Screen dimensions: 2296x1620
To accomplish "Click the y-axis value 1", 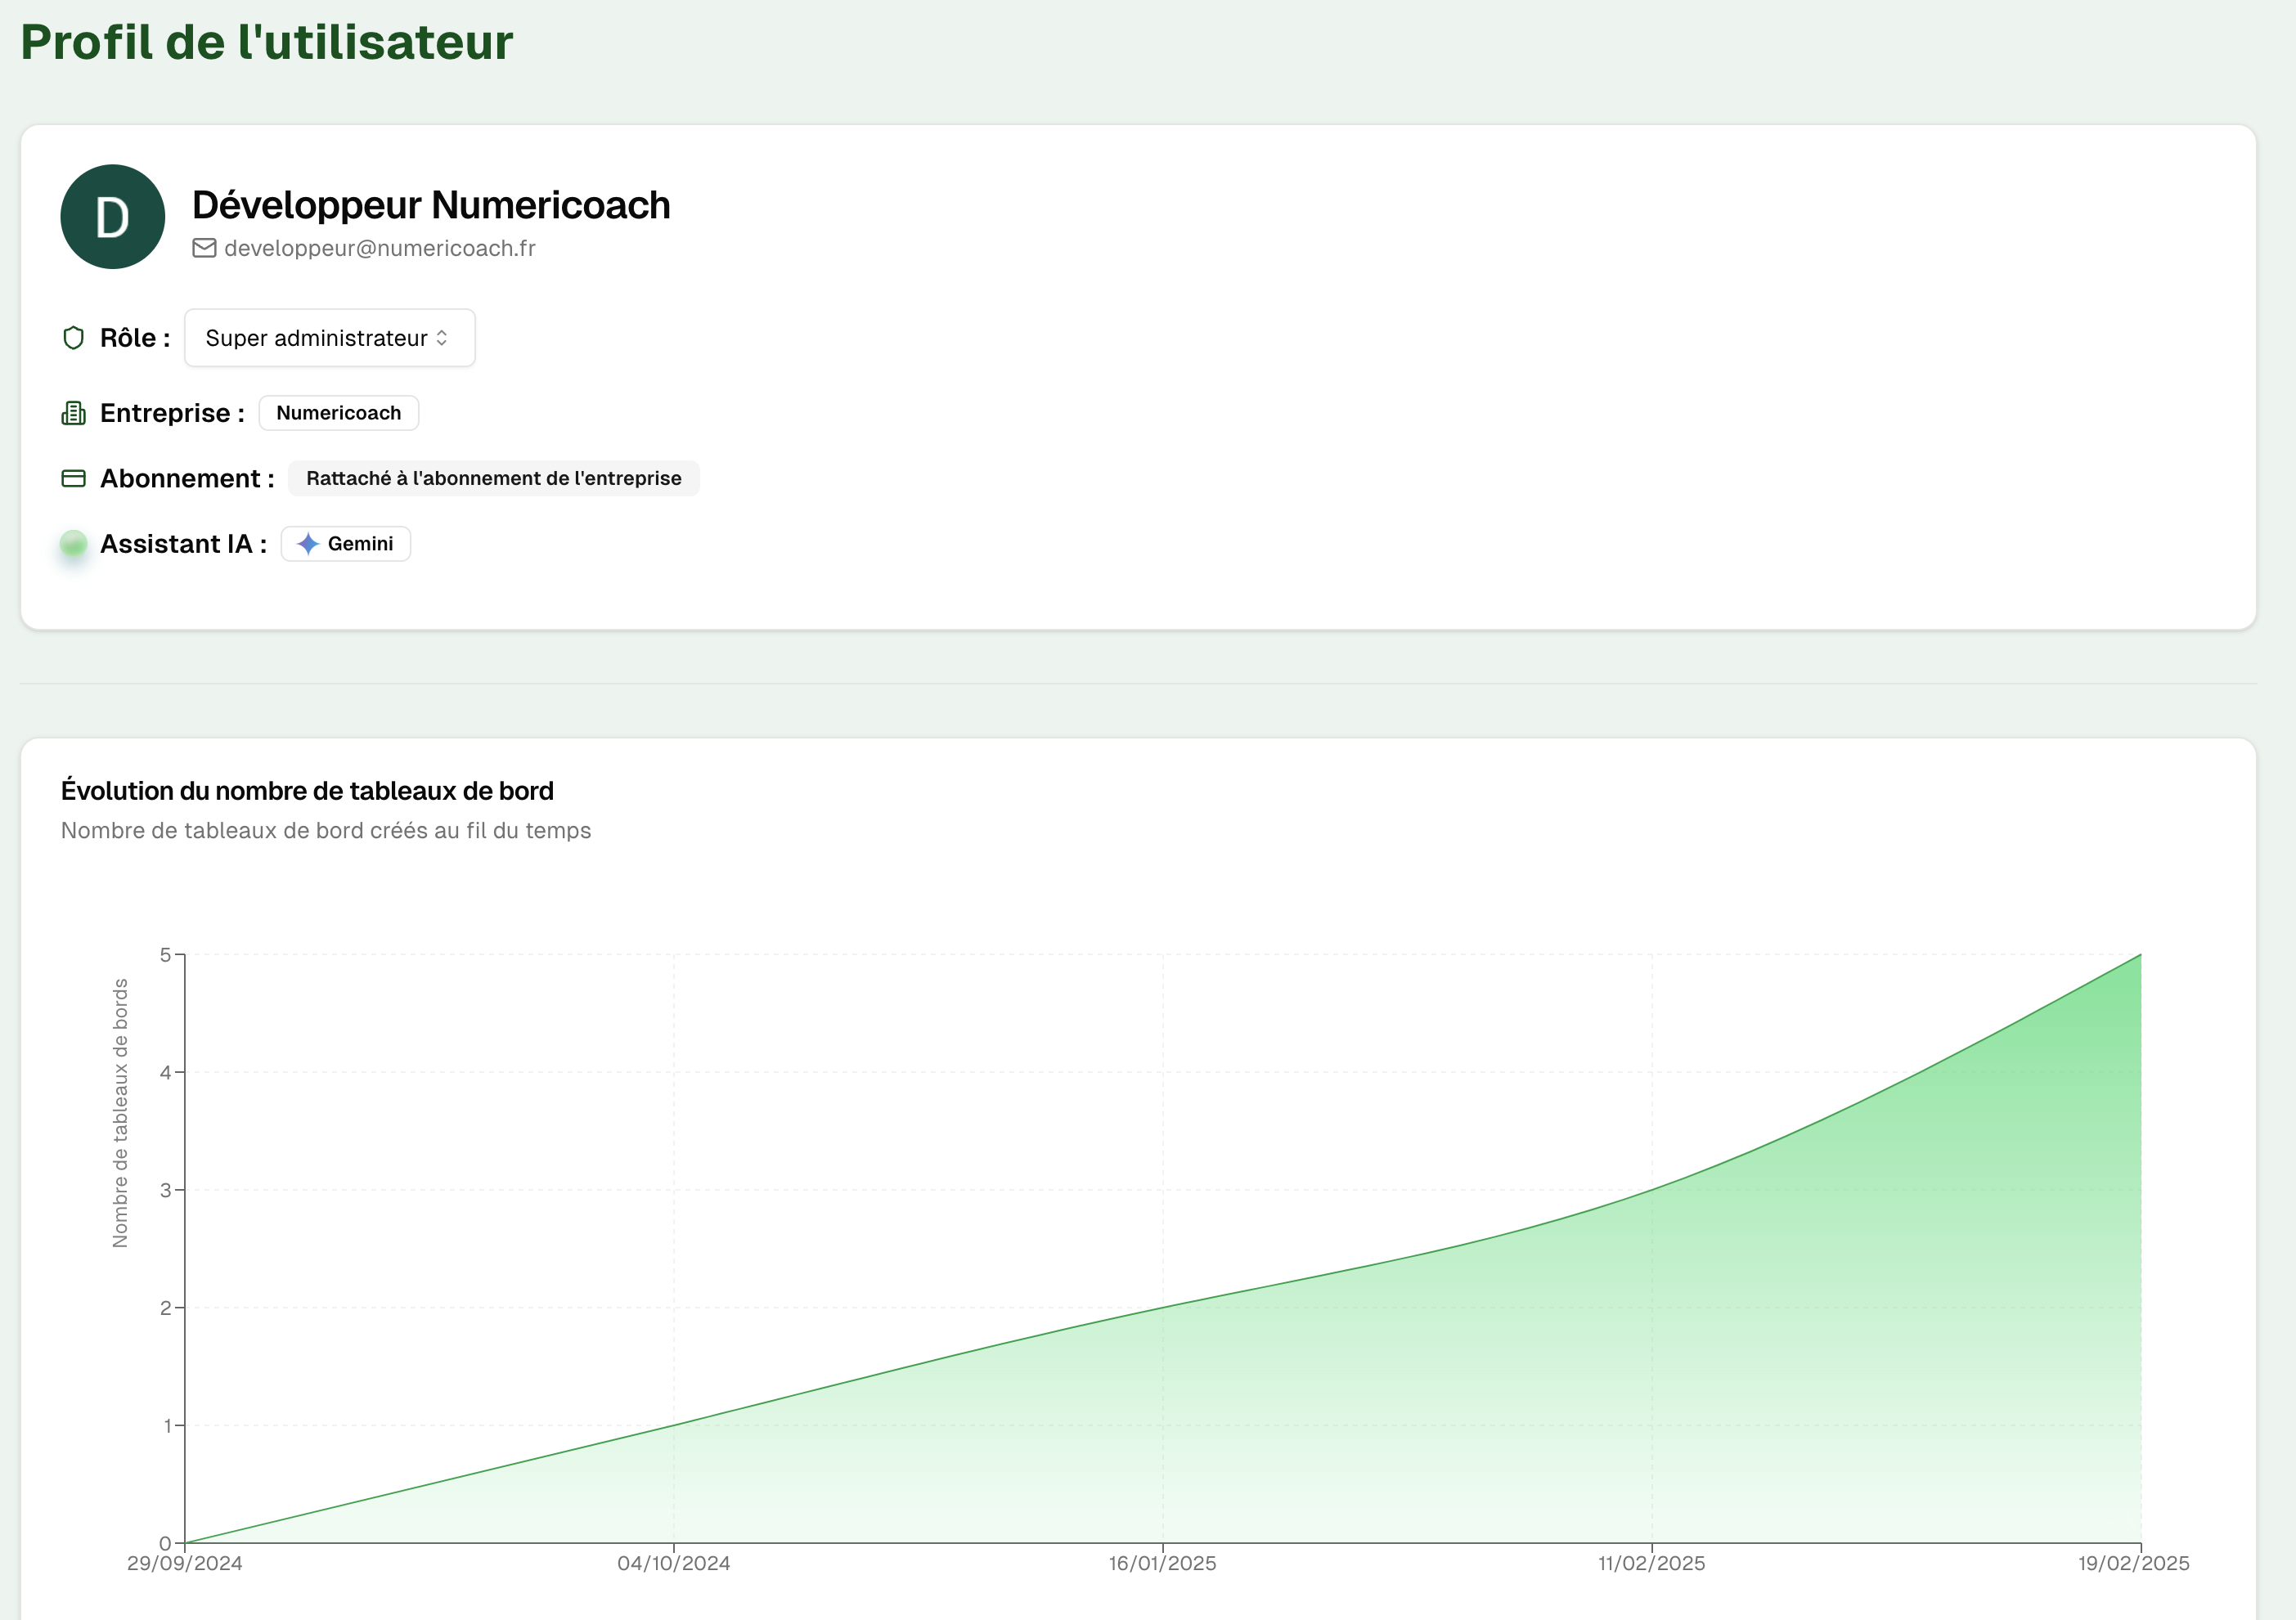I will point(166,1426).
